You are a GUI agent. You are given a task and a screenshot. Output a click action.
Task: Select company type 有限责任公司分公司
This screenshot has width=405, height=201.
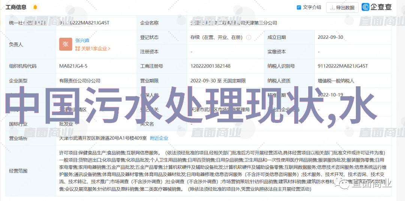click(79, 81)
